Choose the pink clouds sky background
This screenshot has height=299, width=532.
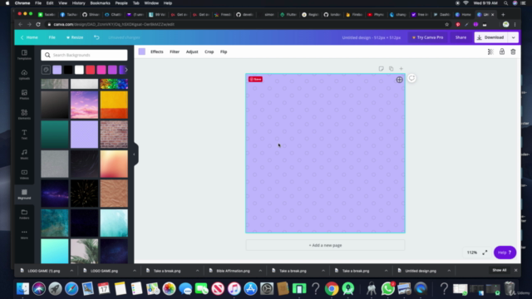(x=84, y=105)
